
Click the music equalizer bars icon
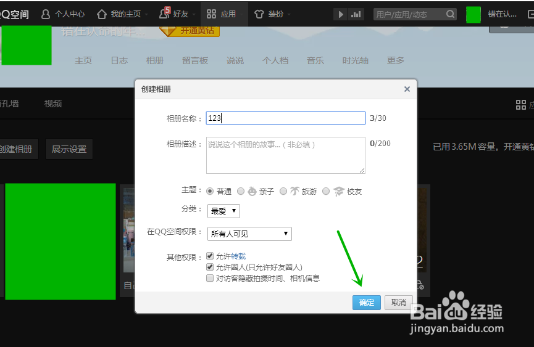click(356, 14)
